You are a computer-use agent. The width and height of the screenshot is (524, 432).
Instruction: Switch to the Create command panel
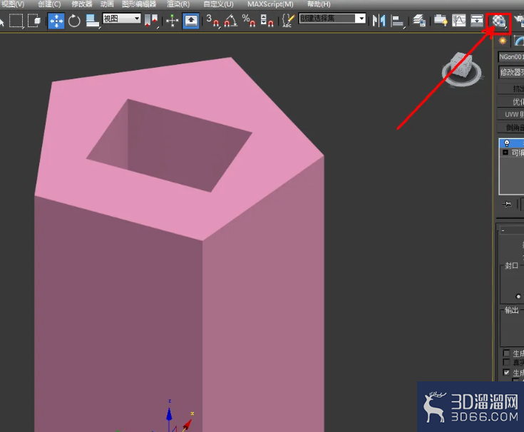coord(503,41)
